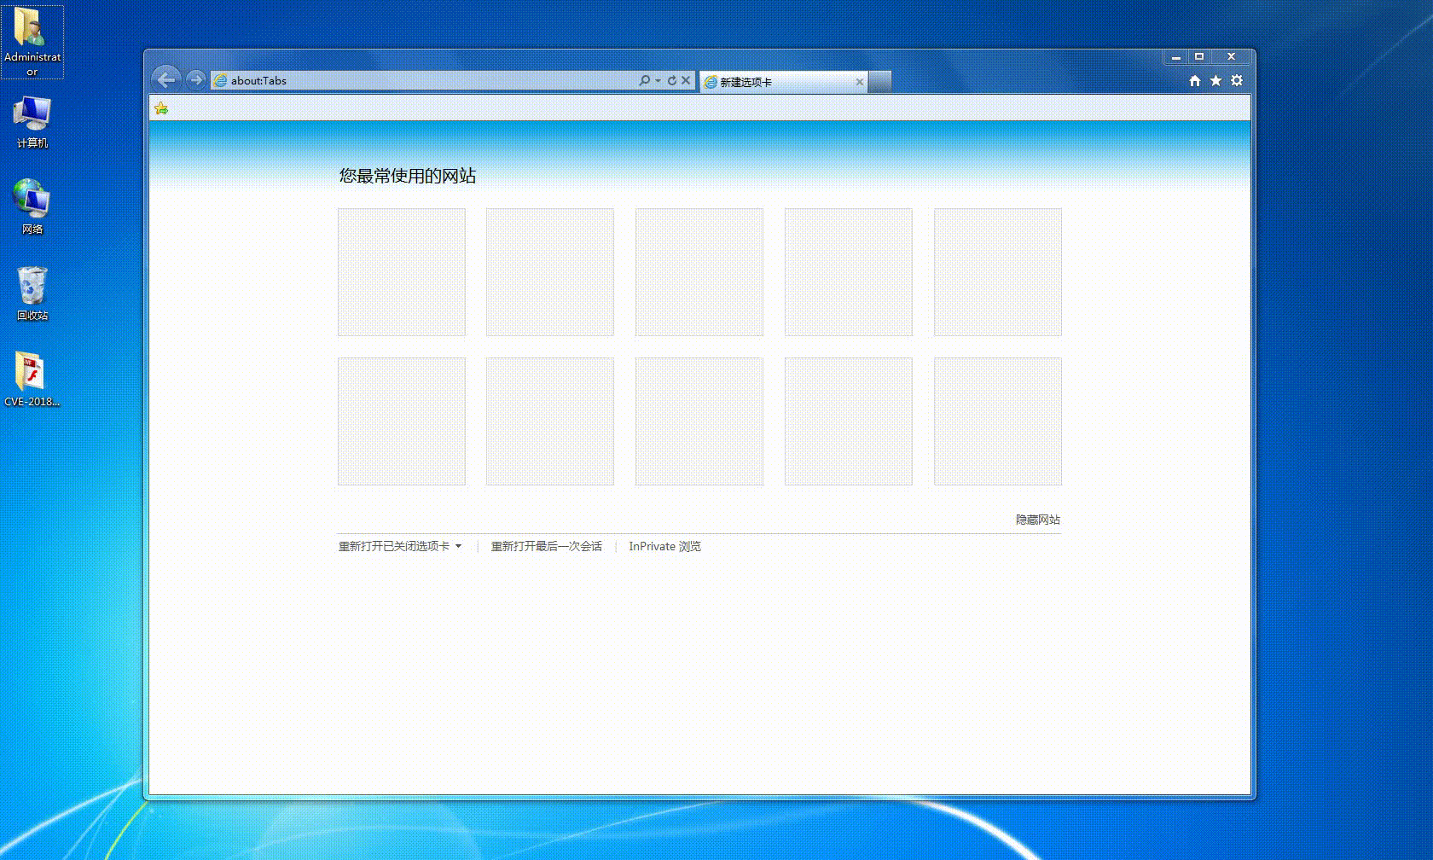The image size is (1433, 860).
Task: Click the IE page icon beside about:Tabs
Action: [221, 81]
